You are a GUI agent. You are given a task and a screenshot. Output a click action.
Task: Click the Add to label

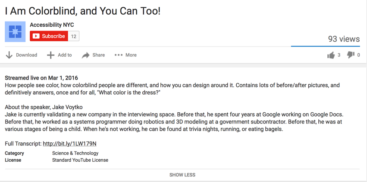65,55
